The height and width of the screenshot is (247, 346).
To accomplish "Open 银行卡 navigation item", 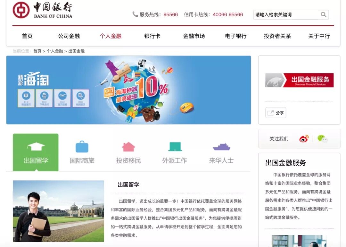I will click(x=152, y=36).
